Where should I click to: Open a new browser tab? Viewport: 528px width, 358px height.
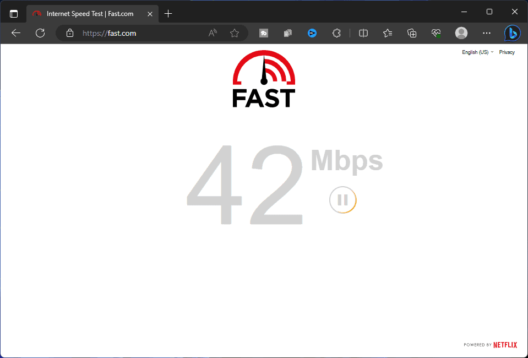point(168,13)
